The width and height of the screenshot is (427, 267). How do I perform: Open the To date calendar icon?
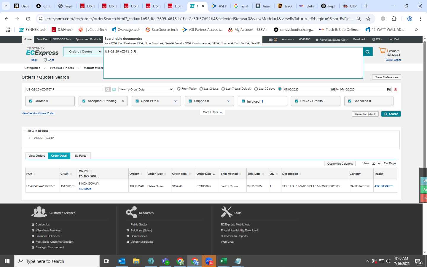[389, 89]
